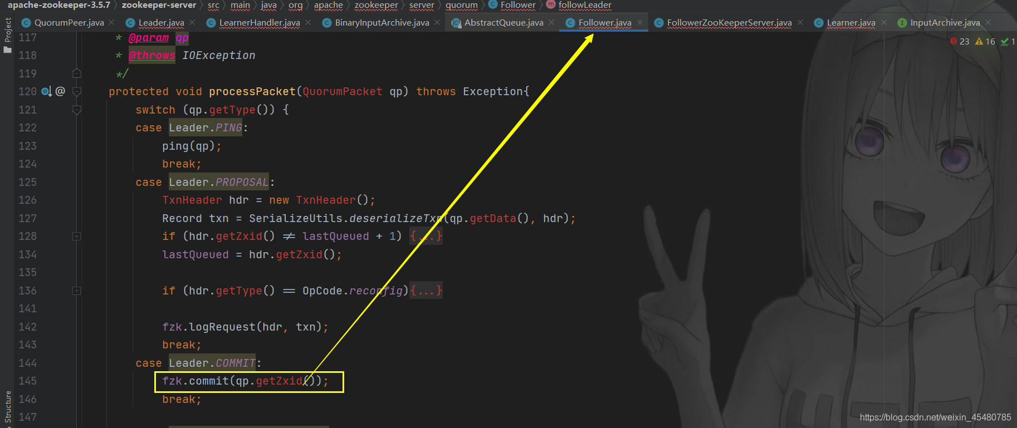Click the apache-zookeeper-3.5.7 breadcrumb
The height and width of the screenshot is (428, 1017).
point(59,5)
